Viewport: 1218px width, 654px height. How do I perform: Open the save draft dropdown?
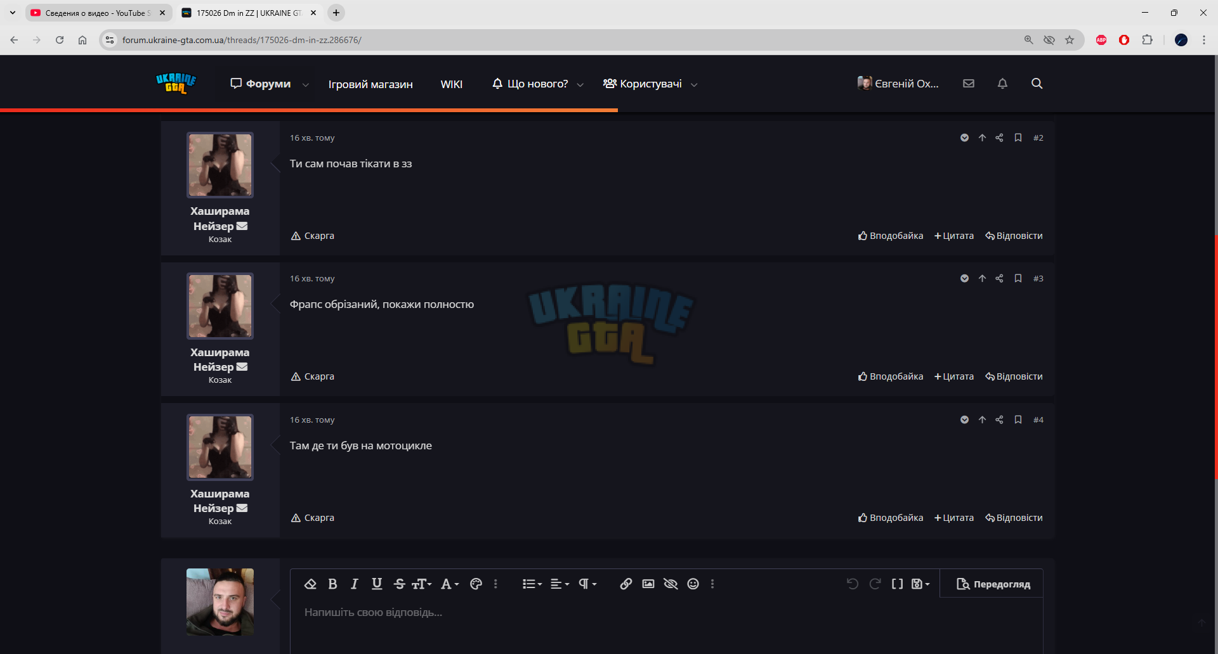pos(920,584)
